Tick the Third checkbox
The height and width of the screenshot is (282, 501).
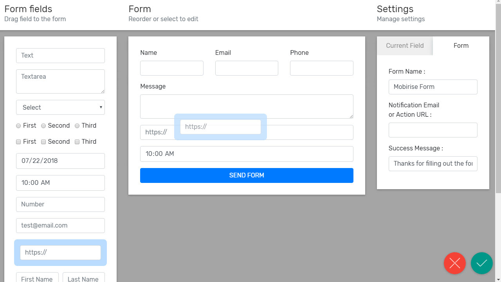point(77,142)
